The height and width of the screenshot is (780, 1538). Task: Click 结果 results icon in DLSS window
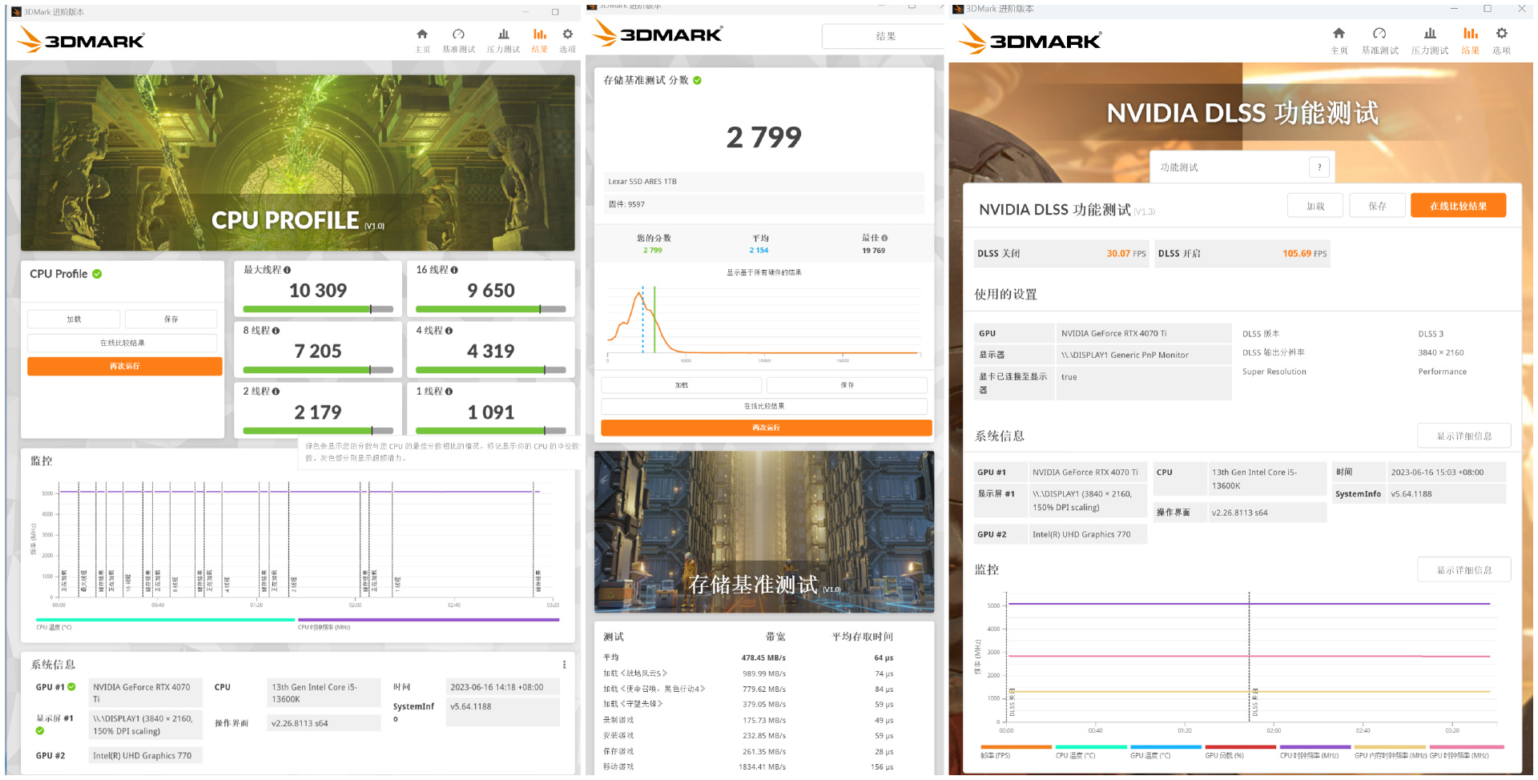1471,34
